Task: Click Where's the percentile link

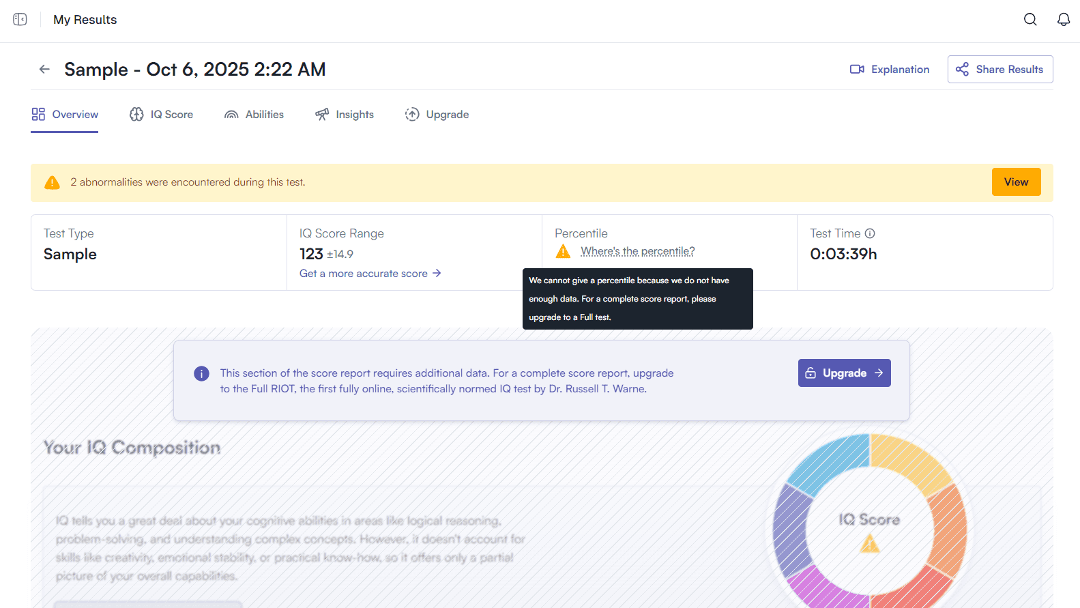Action: click(x=637, y=251)
